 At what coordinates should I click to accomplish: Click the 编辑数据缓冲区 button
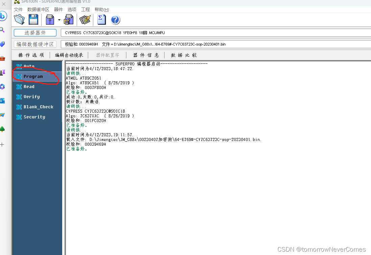point(35,44)
